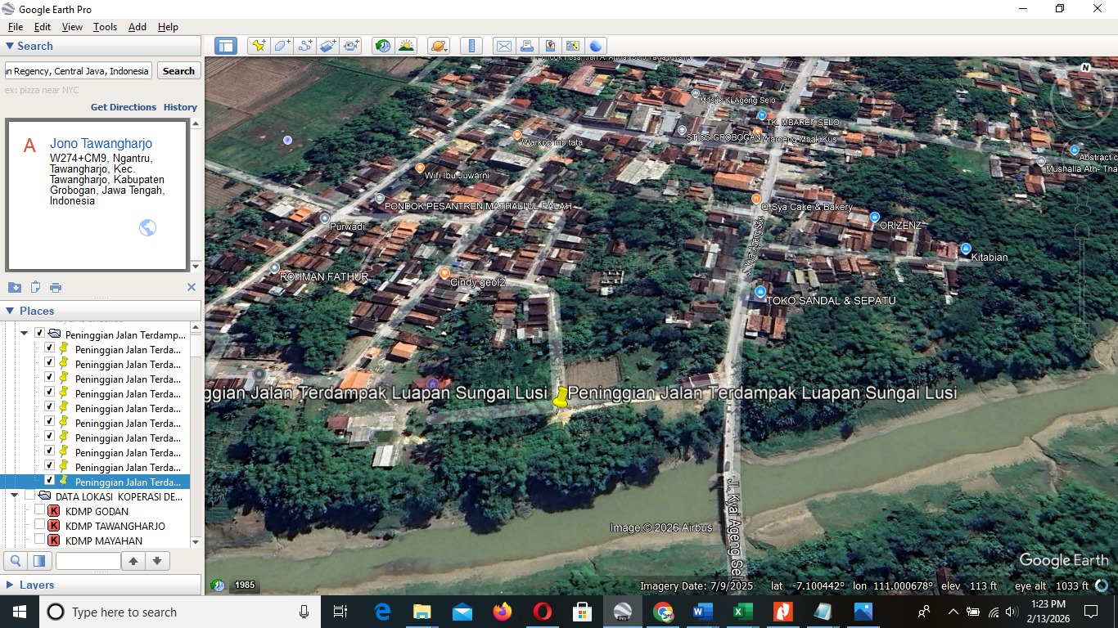Viewport: 1118px width, 628px height.
Task: Open Excel from the taskbar
Action: (x=742, y=612)
